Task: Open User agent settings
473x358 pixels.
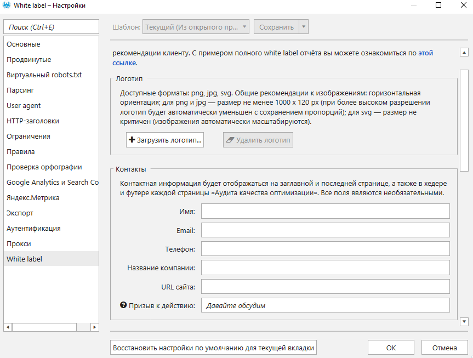Action: coord(52,106)
